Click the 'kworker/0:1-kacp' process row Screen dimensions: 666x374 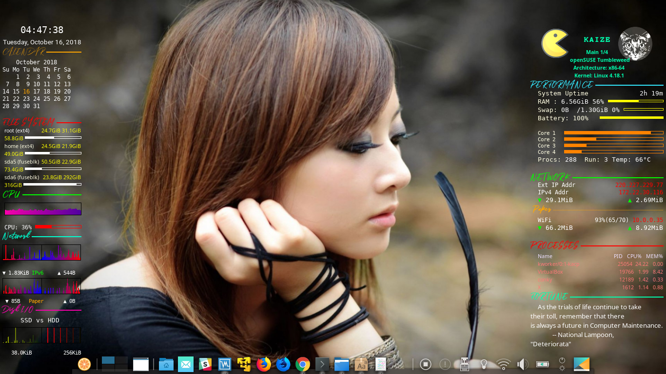point(600,264)
